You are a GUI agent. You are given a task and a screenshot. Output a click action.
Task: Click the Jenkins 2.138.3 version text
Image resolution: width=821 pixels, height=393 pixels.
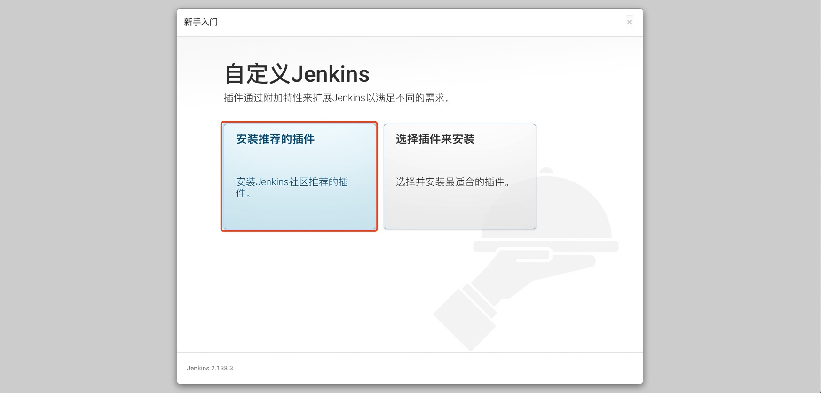pos(210,368)
